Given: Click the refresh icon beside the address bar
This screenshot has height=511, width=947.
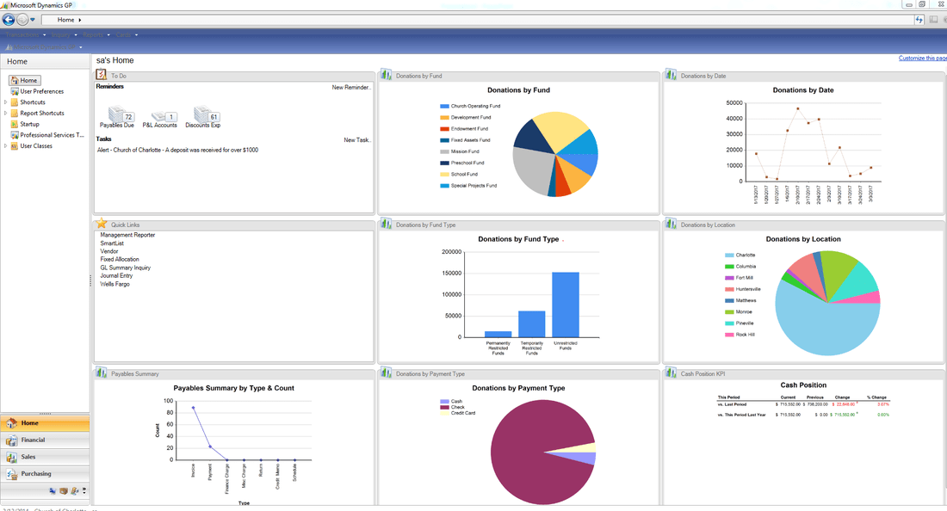Looking at the screenshot, I should click(919, 19).
